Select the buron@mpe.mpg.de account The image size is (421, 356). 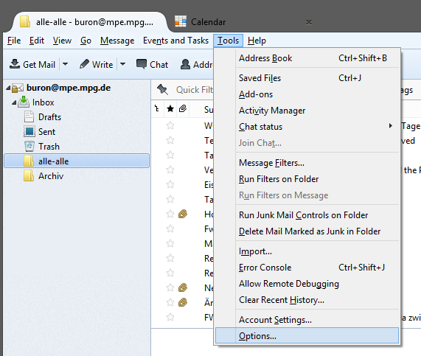point(69,88)
